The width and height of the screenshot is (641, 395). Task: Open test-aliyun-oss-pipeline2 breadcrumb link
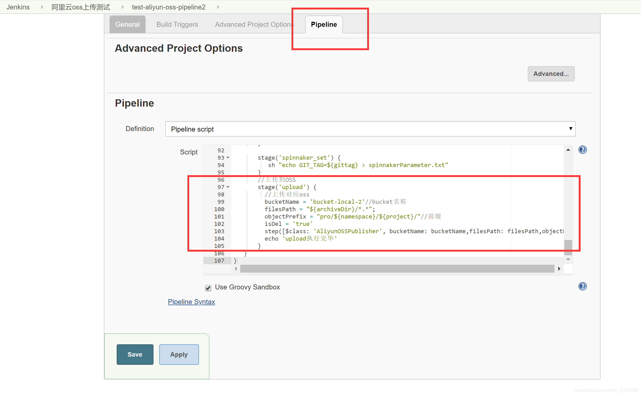pyautogui.click(x=169, y=7)
